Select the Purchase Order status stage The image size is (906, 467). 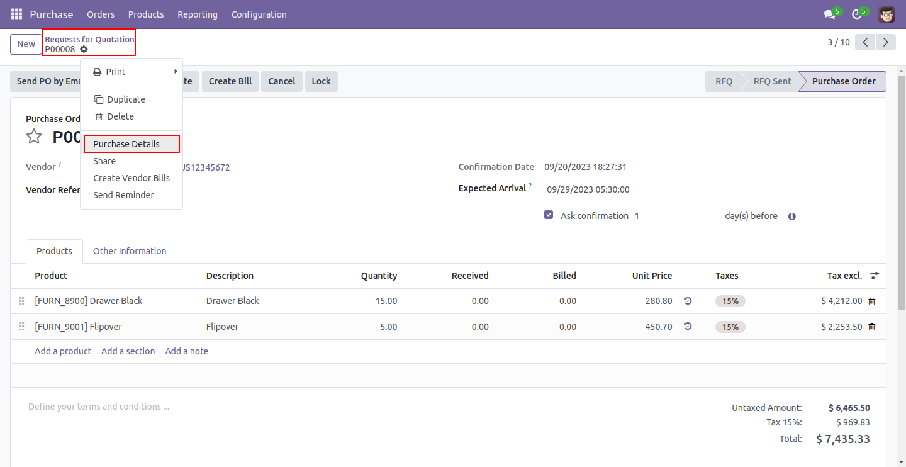pyautogui.click(x=843, y=81)
